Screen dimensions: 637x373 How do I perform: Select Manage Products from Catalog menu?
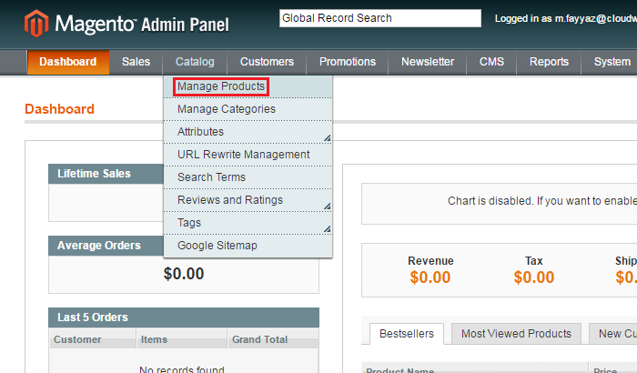(x=248, y=86)
